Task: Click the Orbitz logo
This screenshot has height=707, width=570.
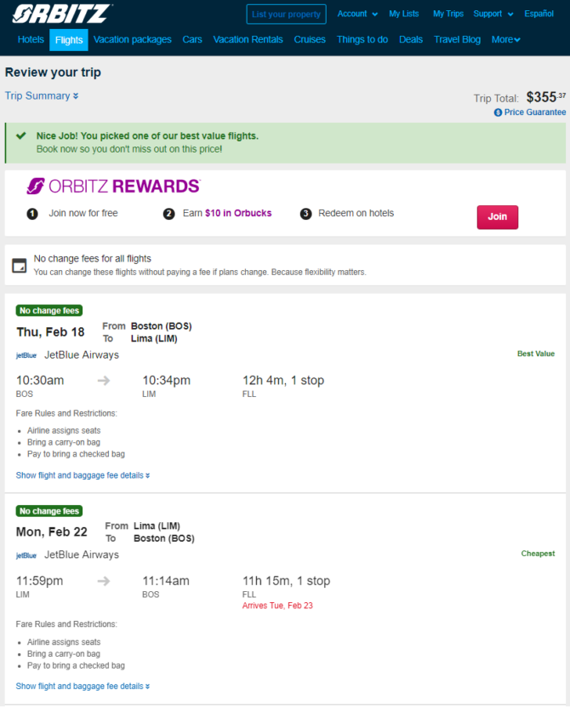Action: [x=62, y=14]
